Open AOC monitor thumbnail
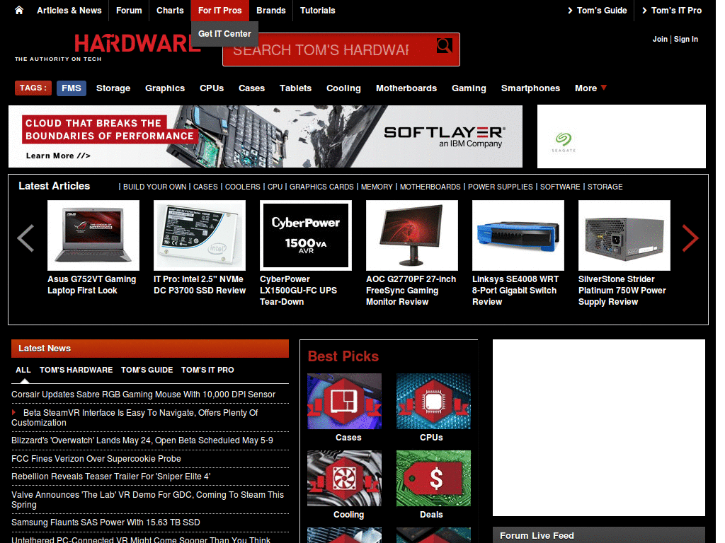The width and height of the screenshot is (725, 543). [x=412, y=235]
